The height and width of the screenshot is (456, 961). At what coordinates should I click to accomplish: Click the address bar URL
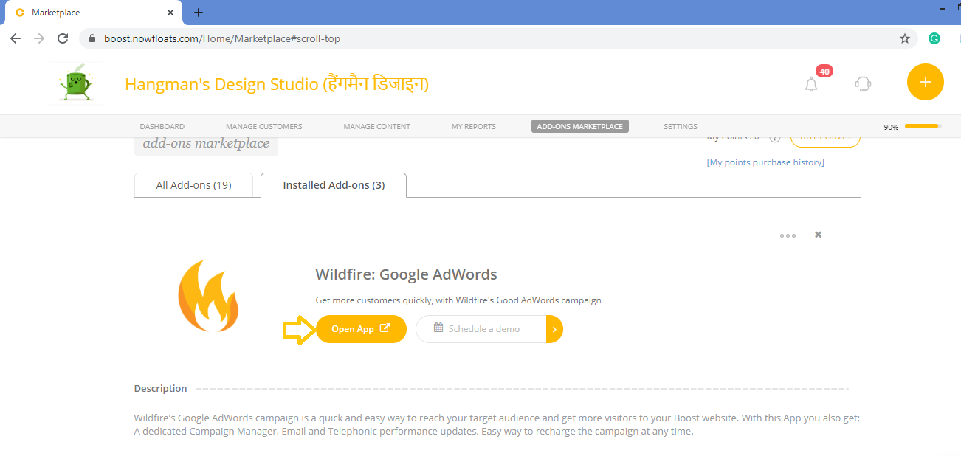click(222, 38)
